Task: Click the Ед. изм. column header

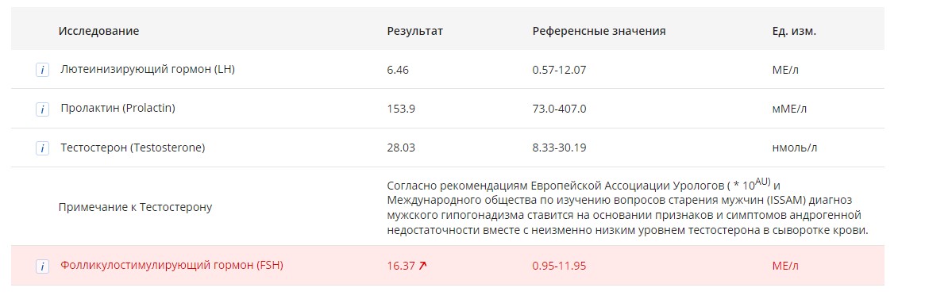Action: tap(794, 31)
